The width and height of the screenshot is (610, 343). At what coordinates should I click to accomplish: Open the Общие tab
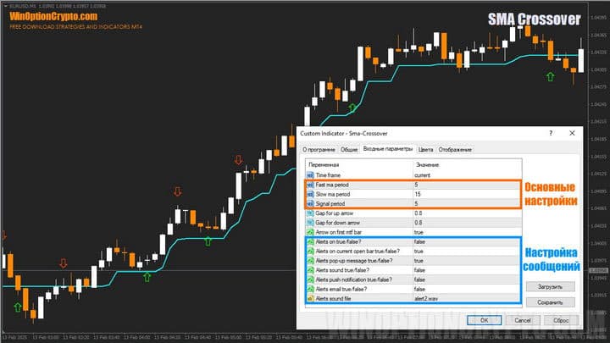(x=348, y=149)
